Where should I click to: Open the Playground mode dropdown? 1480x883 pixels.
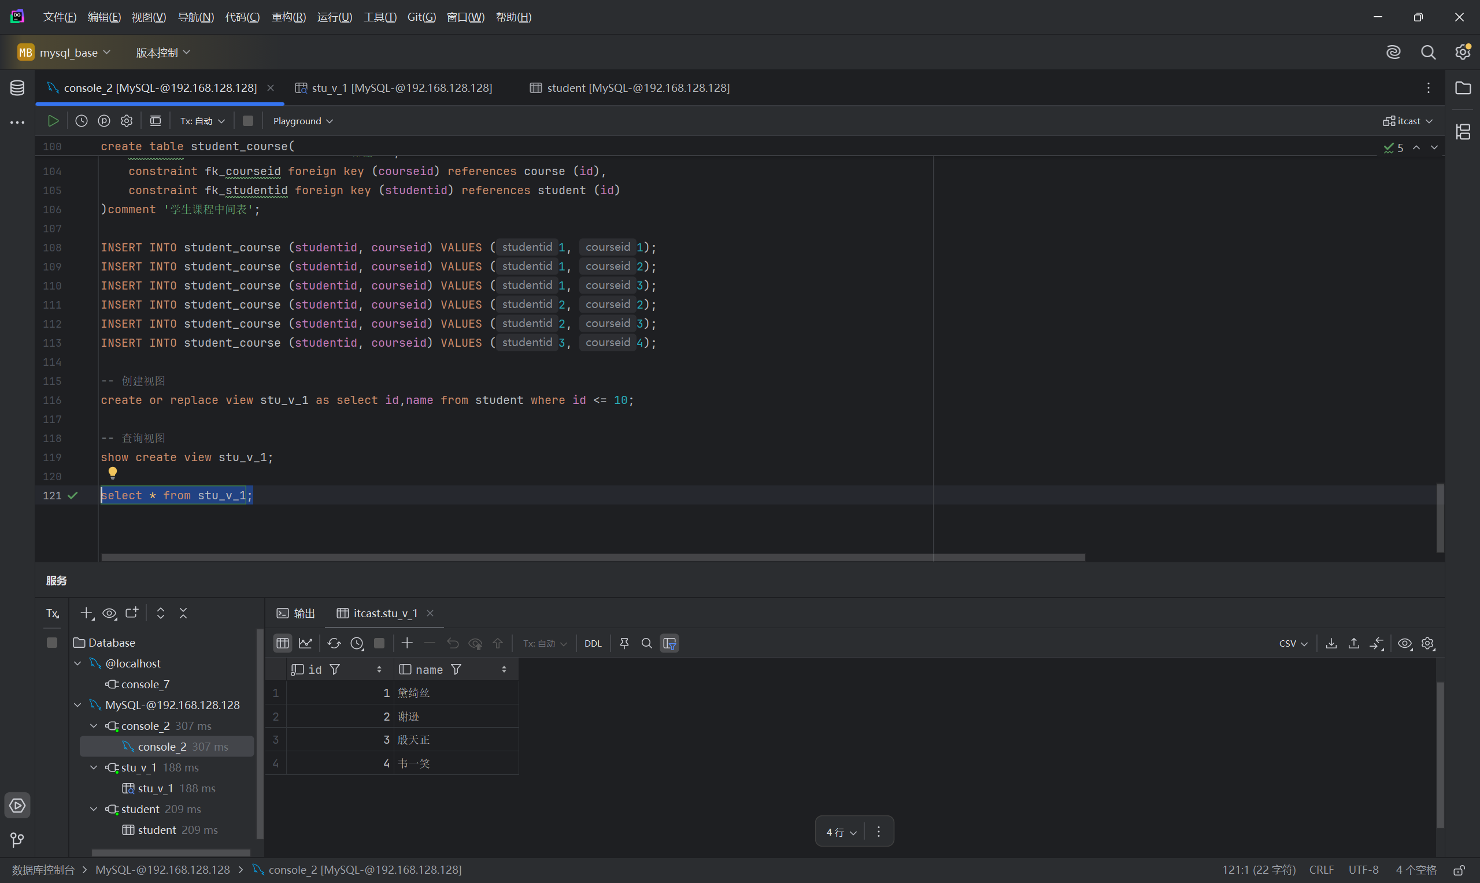coord(303,121)
